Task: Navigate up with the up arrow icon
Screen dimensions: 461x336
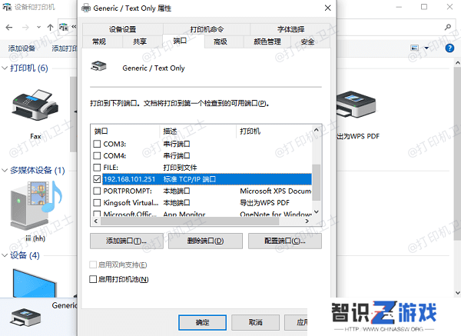Action: click(x=50, y=28)
